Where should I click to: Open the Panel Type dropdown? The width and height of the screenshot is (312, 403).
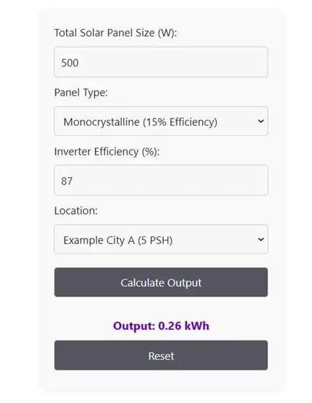coord(161,121)
